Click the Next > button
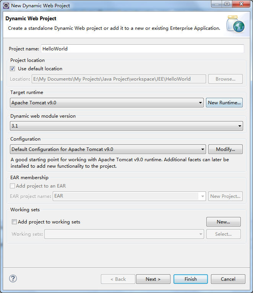 coord(153,279)
